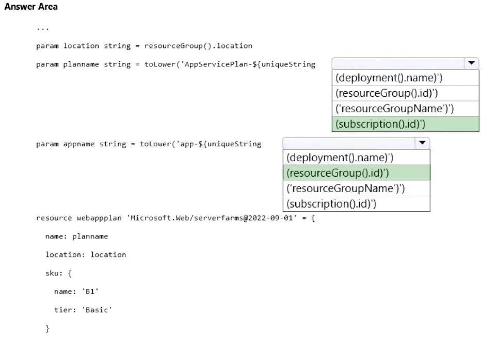Open the appname uniqueString dropdown arrow

pyautogui.click(x=422, y=143)
